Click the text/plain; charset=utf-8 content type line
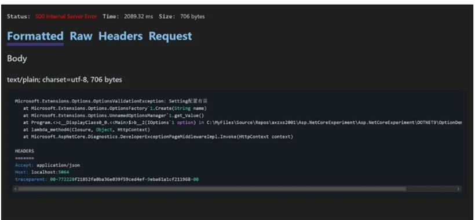 pyautogui.click(x=64, y=80)
